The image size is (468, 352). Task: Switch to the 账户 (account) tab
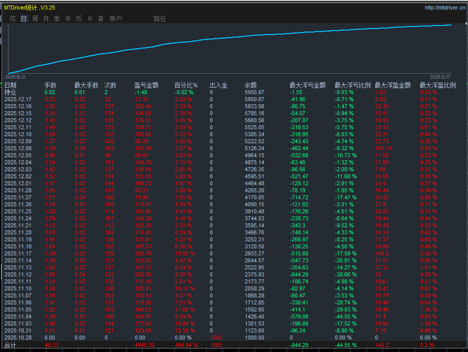coord(115,19)
